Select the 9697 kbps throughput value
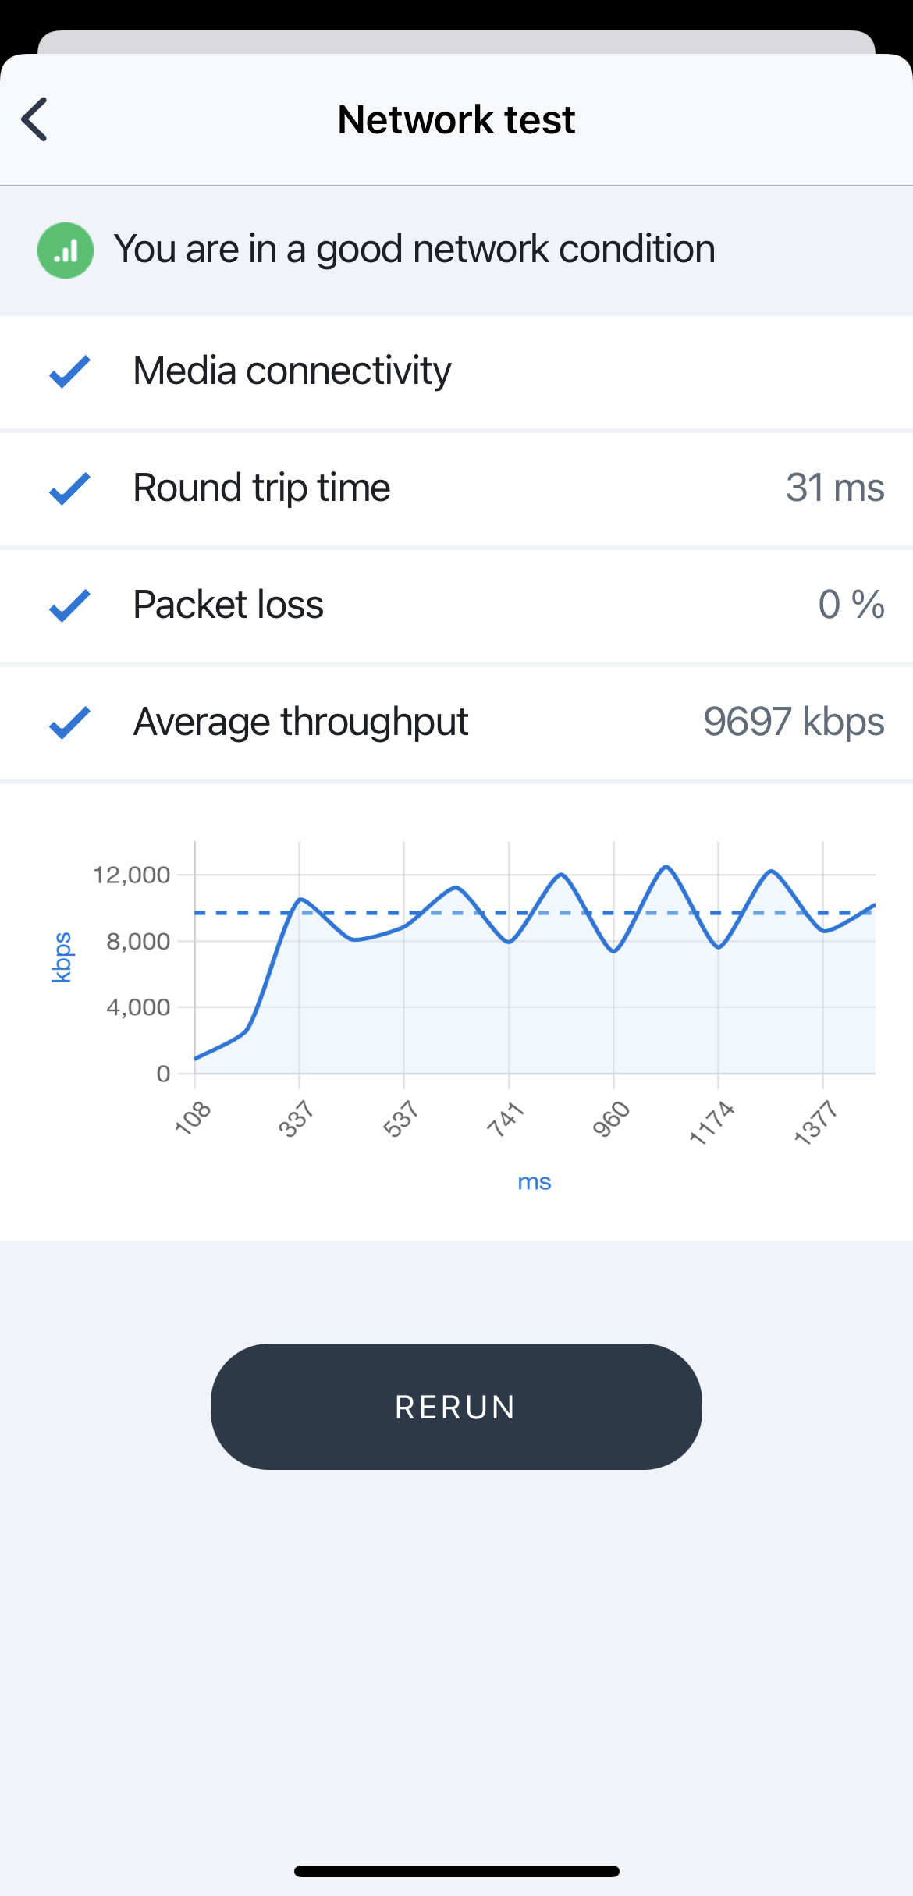 click(794, 722)
